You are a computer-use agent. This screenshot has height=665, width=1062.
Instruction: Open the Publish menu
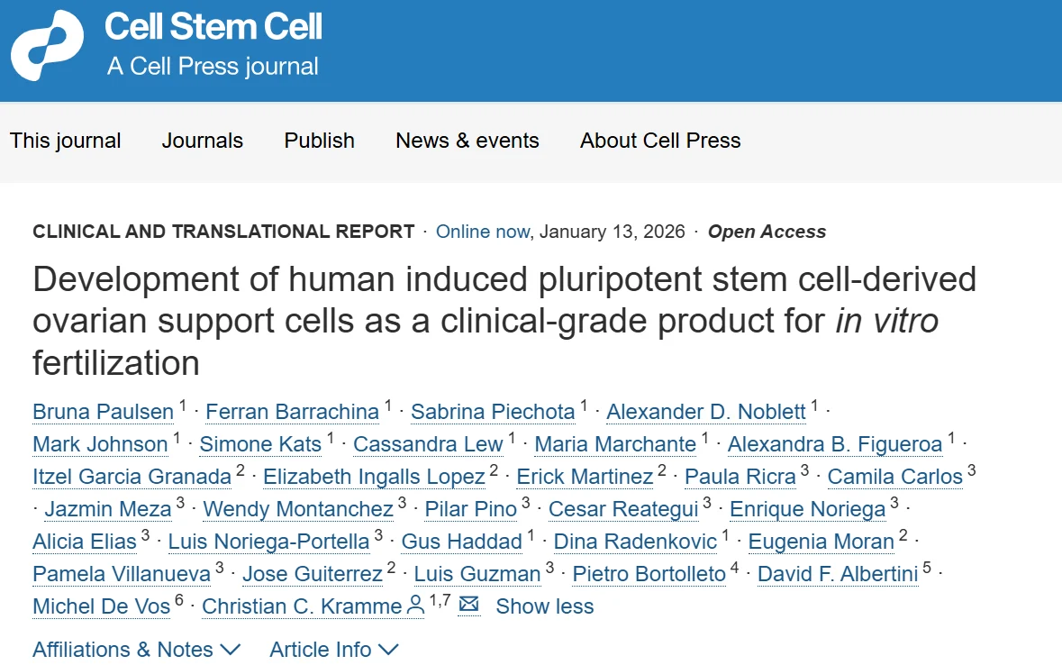[319, 141]
